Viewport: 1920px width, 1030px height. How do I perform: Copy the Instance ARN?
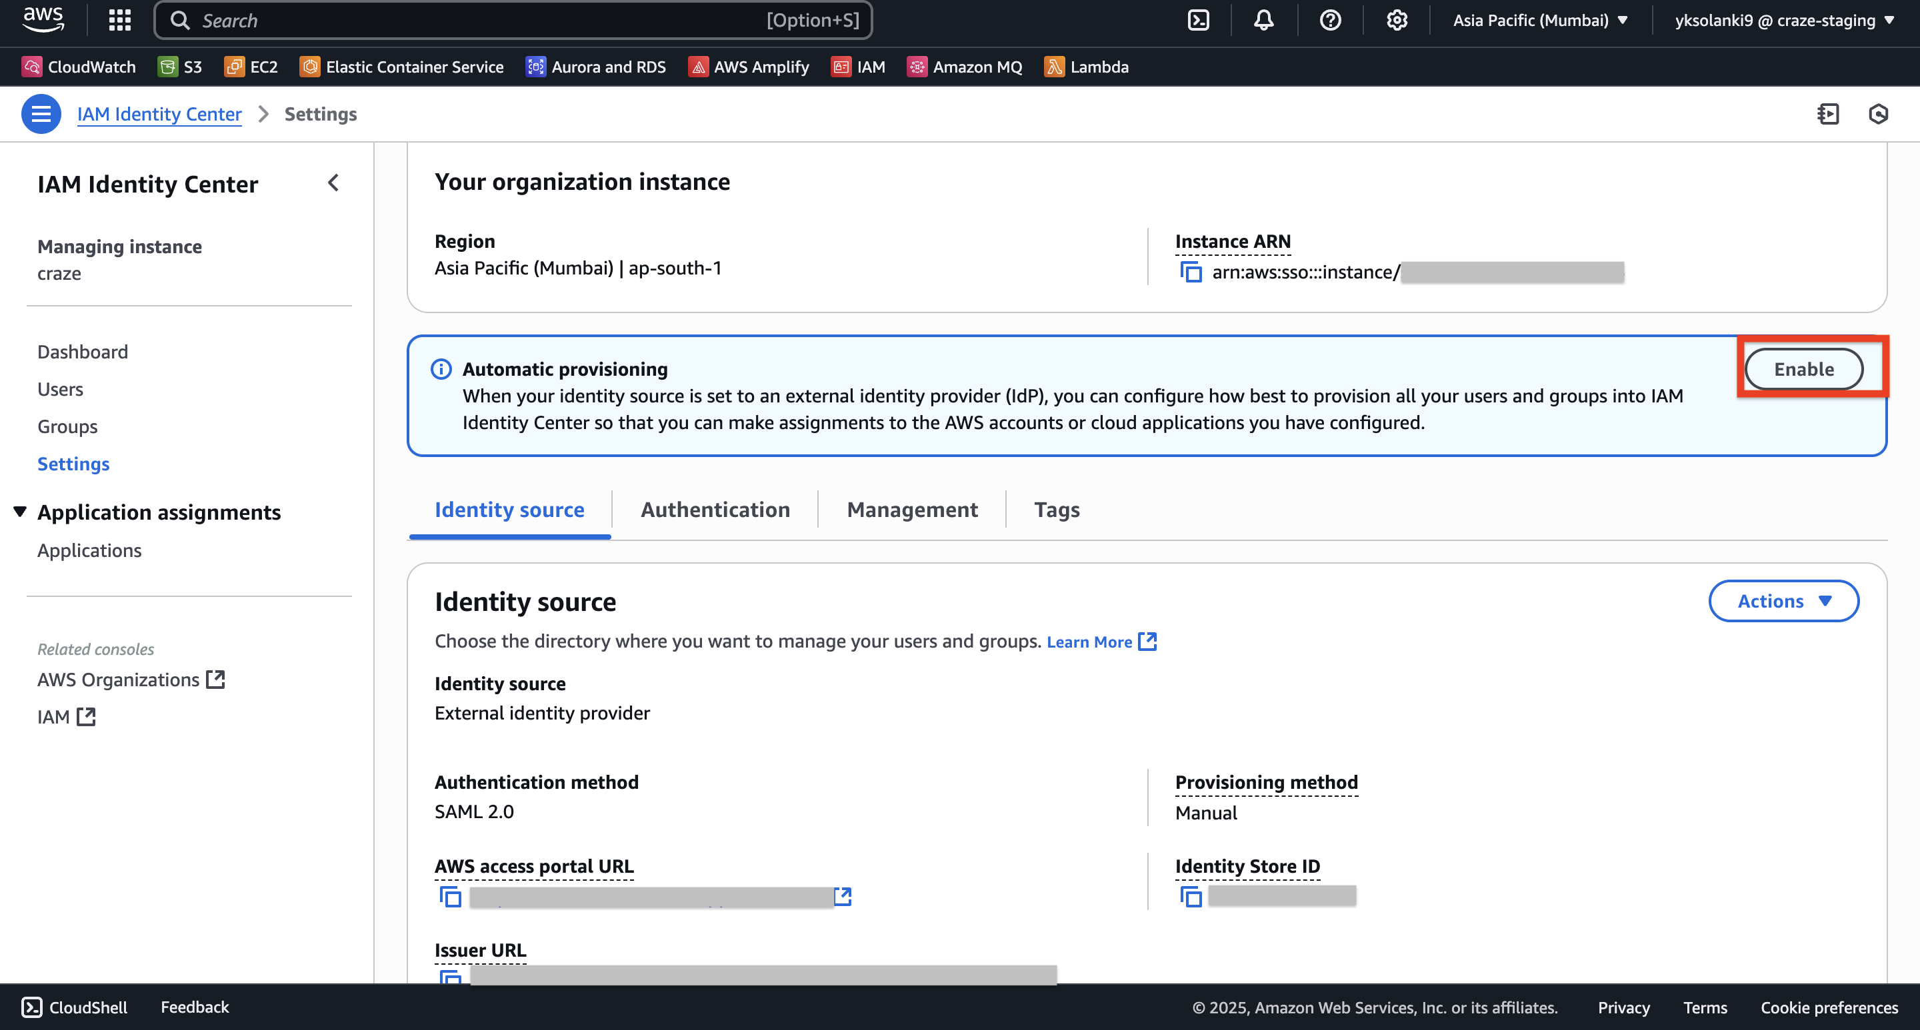pyautogui.click(x=1191, y=272)
